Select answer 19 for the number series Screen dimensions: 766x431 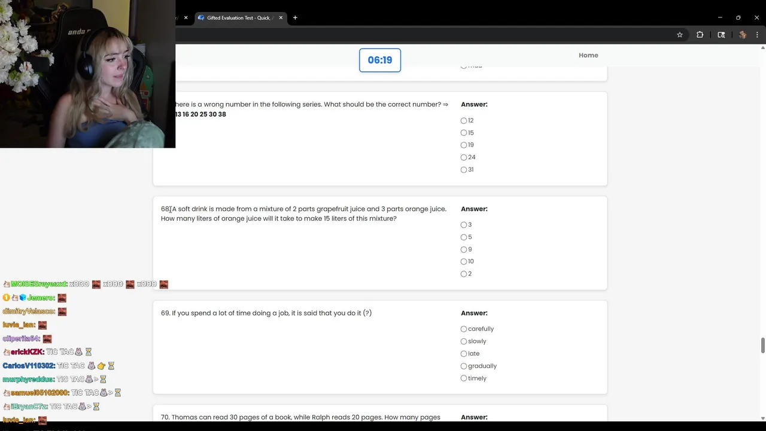point(464,145)
